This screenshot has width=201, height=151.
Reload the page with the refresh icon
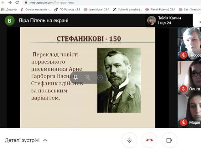click(x=17, y=3)
